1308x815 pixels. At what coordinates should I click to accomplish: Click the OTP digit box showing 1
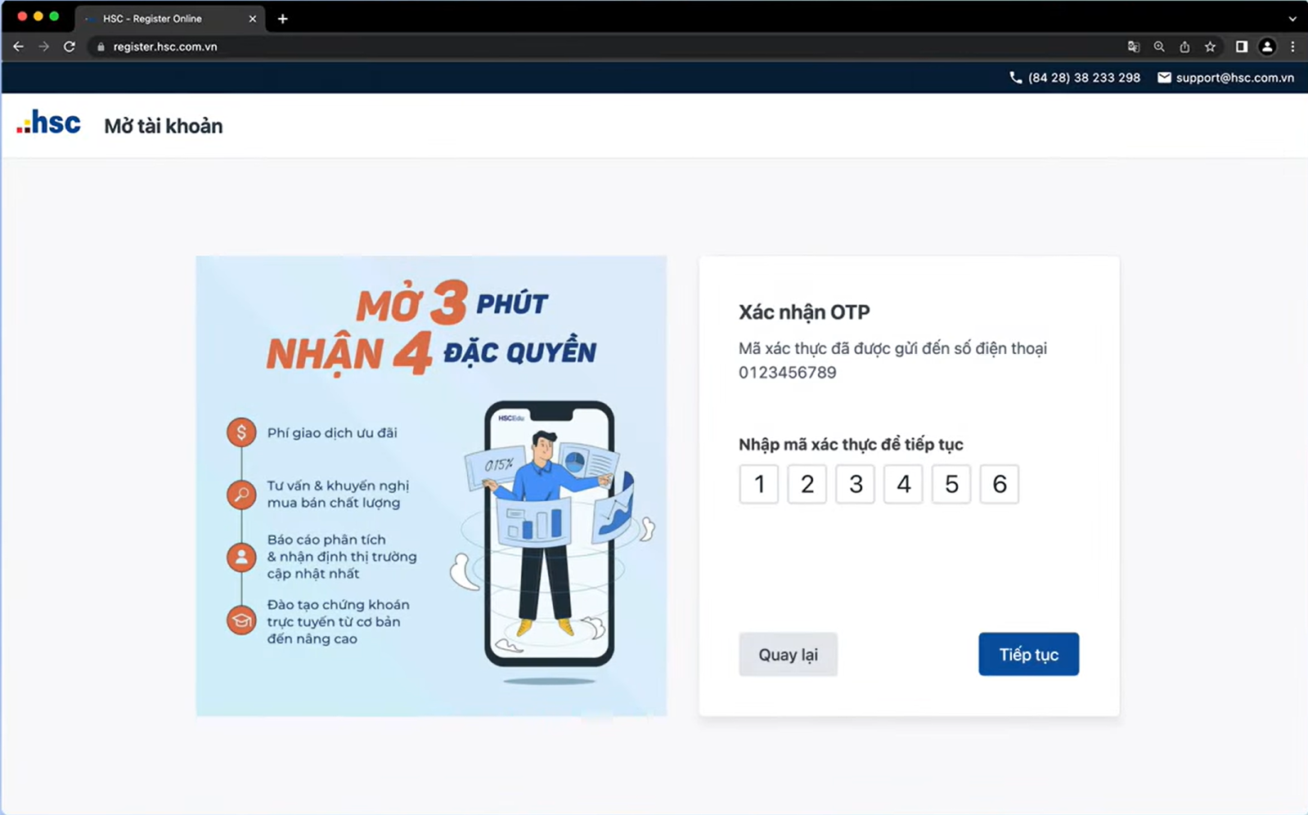(759, 484)
